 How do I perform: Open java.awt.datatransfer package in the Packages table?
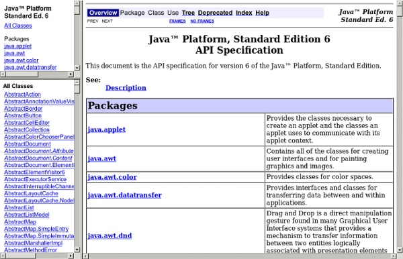click(x=124, y=195)
